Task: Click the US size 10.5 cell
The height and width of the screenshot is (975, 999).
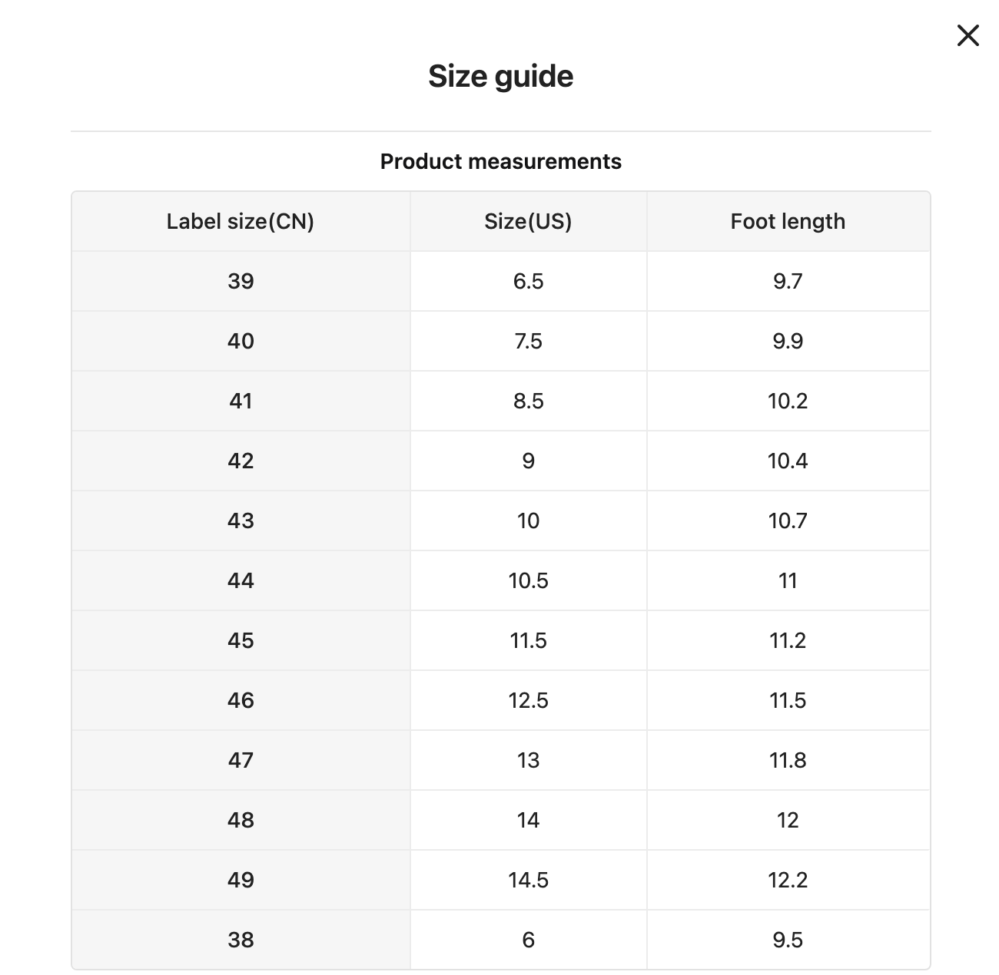Action: [x=528, y=580]
